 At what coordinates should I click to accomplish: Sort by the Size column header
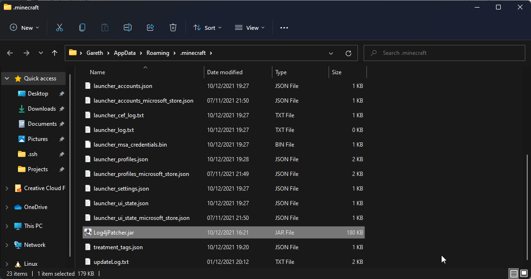(337, 72)
